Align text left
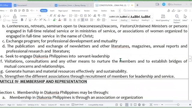Image resolution: width=192 pixels, height=108 pixels. (70, 20)
